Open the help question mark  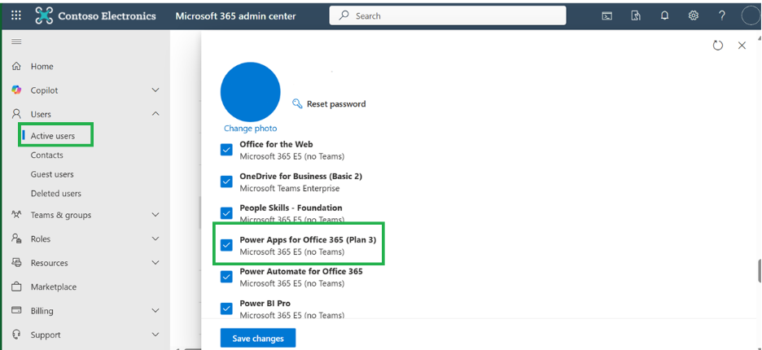click(722, 15)
